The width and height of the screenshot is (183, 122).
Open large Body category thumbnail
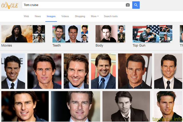click(x=106, y=34)
